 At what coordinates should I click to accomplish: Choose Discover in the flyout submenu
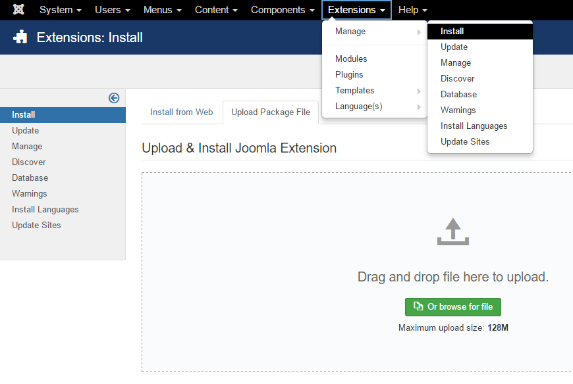coord(480,78)
